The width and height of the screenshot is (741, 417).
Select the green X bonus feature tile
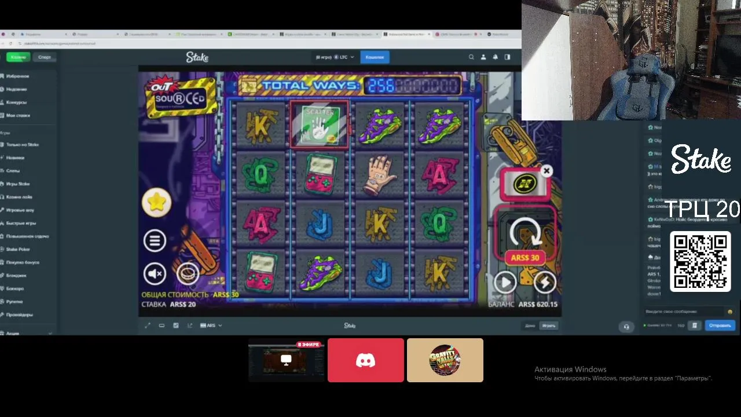click(x=524, y=184)
